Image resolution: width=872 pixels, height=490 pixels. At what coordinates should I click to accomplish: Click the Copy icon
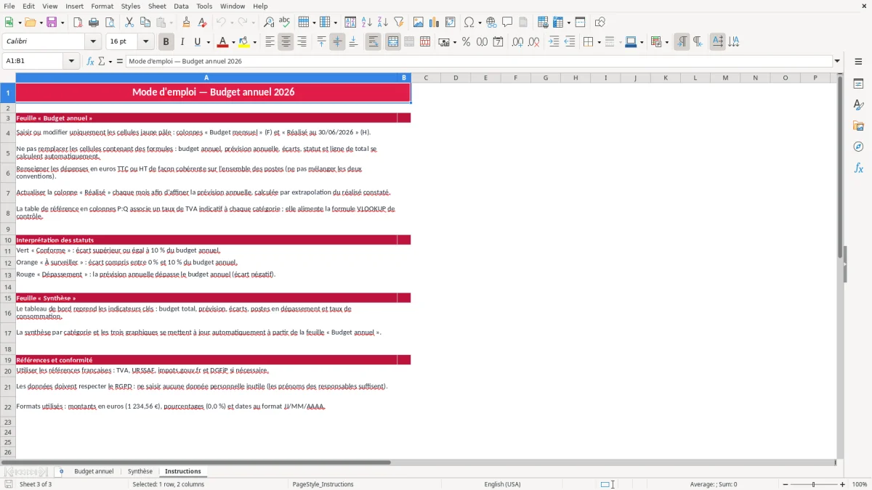(145, 23)
